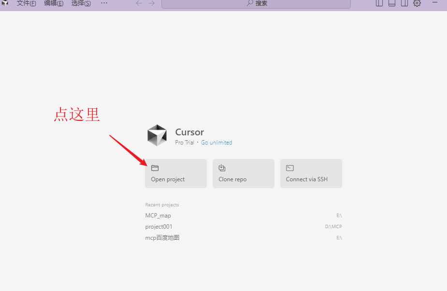The width and height of the screenshot is (447, 291).
Task: Follow the Go unlimited link
Action: point(216,143)
